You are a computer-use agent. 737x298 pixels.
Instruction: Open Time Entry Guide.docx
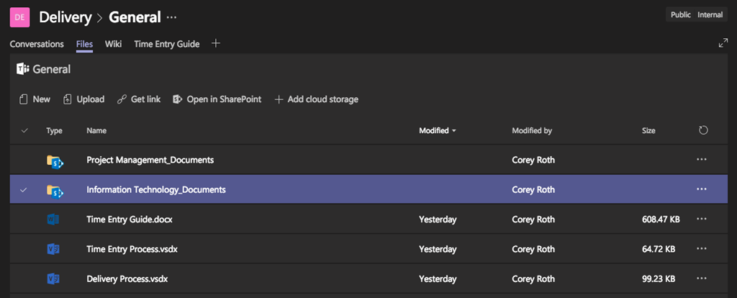pyautogui.click(x=130, y=219)
